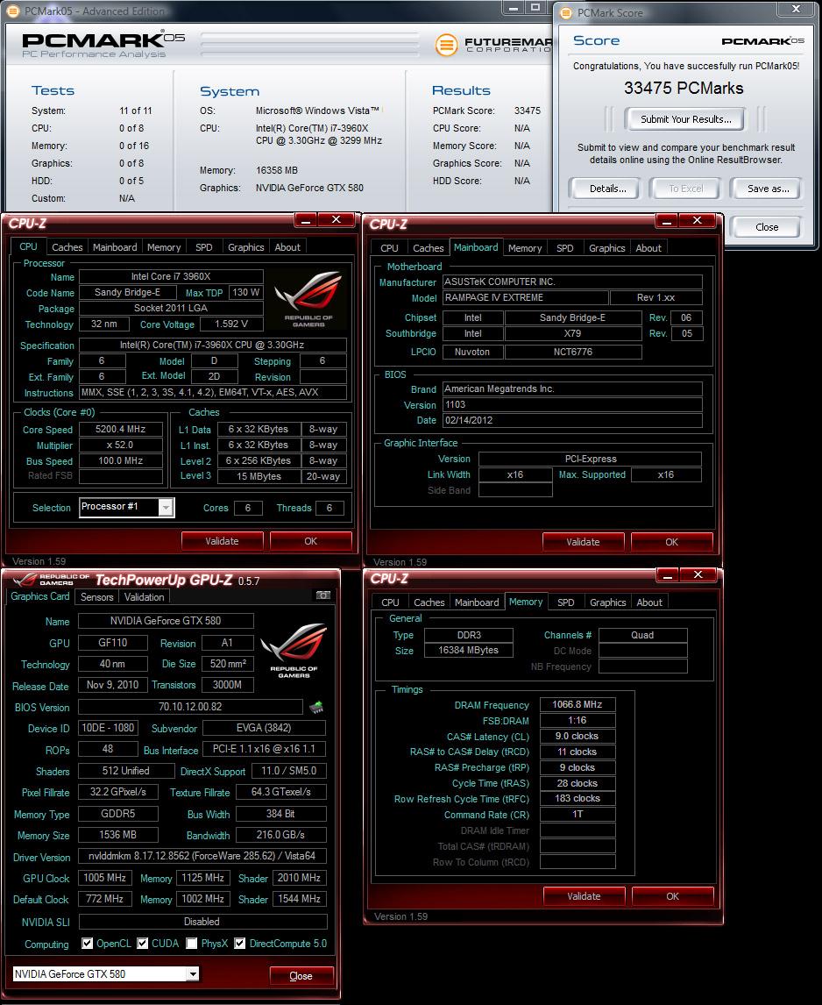Open SPD tab in CPU-Z CPU window
Viewport: 822px width, 1005px height.
pos(203,247)
